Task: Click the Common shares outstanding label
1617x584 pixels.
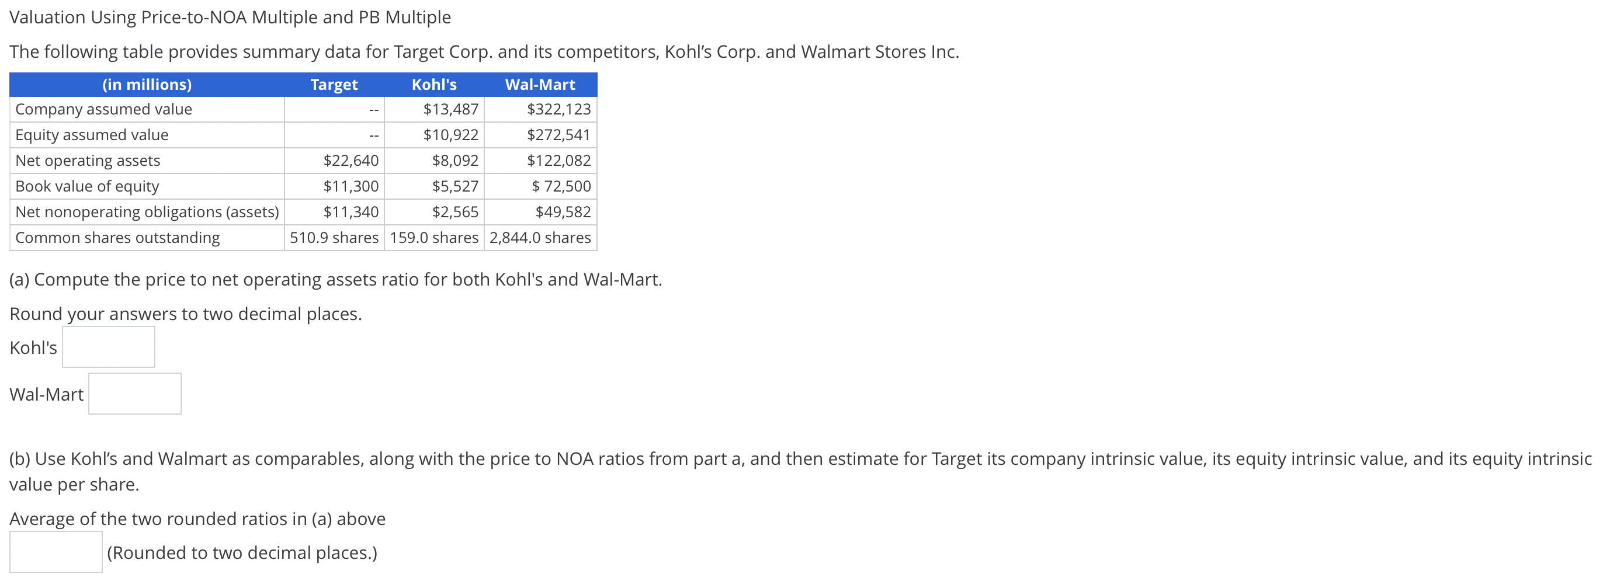Action: coord(117,237)
